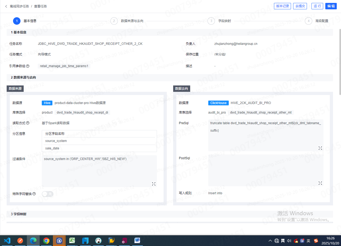Screen dimensions: 341x246
Task: Expand the PreSql box to fullscreen
Action: tap(320, 148)
